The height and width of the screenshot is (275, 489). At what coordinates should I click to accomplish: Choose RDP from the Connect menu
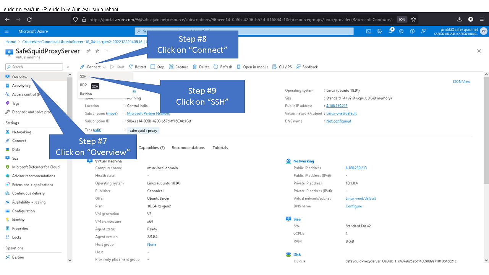(83, 85)
